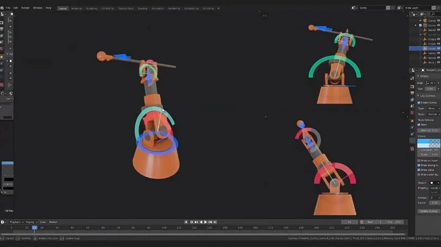Click the Update Gizmos button
Screen dimensions: 441x247
click(429, 211)
